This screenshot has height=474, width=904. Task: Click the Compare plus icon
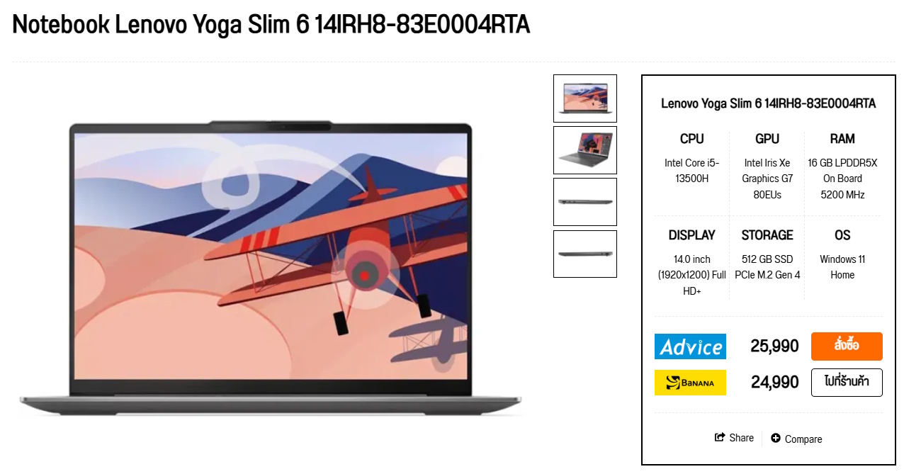(x=776, y=439)
